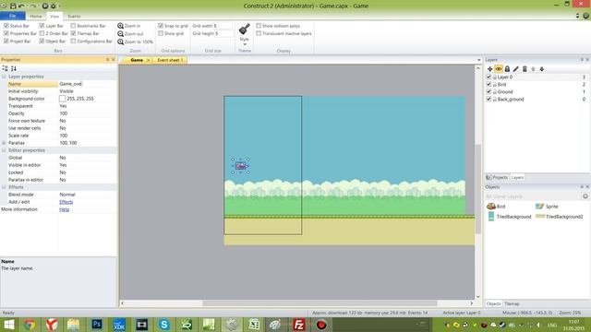
Task: Open Google Chrome from the taskbar
Action: [x=30, y=324]
